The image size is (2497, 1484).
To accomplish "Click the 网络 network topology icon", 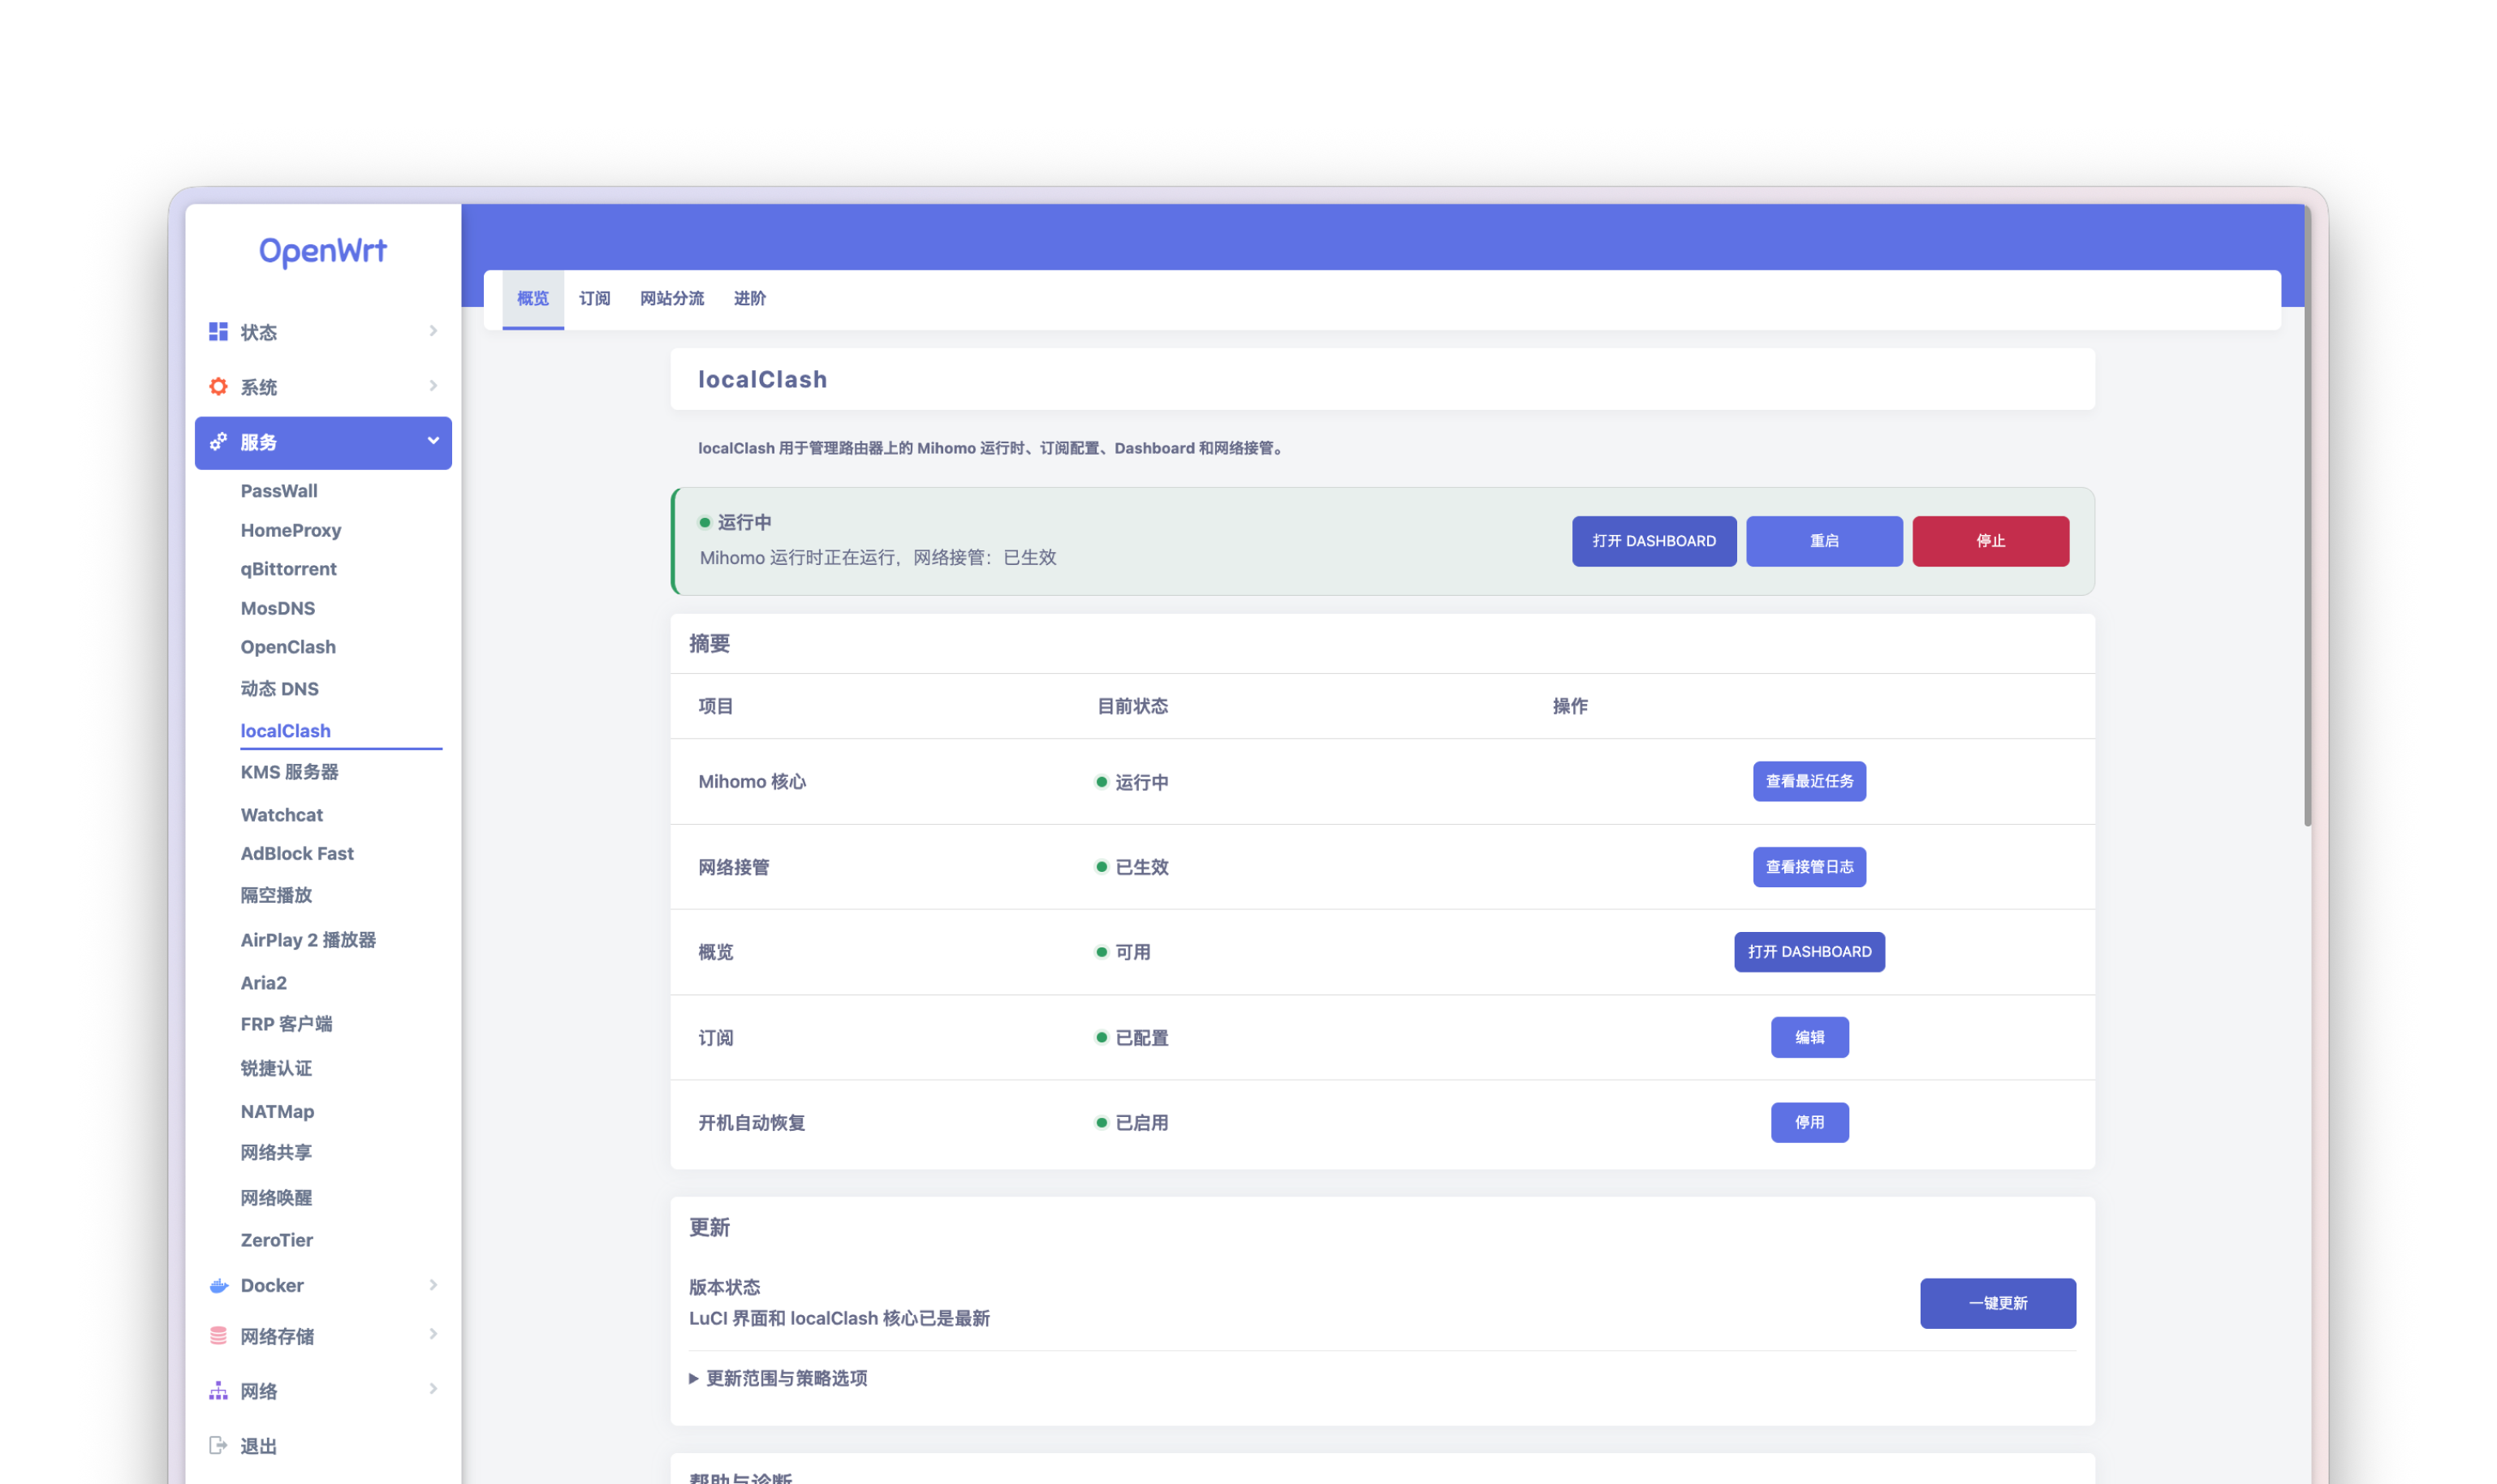I will [218, 1390].
